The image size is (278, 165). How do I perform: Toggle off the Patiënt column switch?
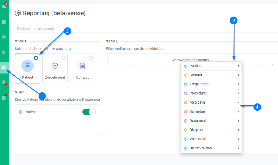(89, 112)
